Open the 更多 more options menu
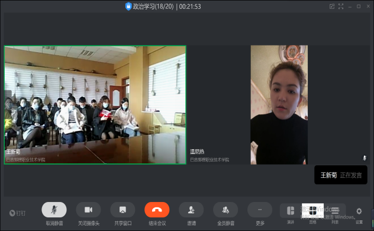This screenshot has height=231, width=374. (260, 210)
